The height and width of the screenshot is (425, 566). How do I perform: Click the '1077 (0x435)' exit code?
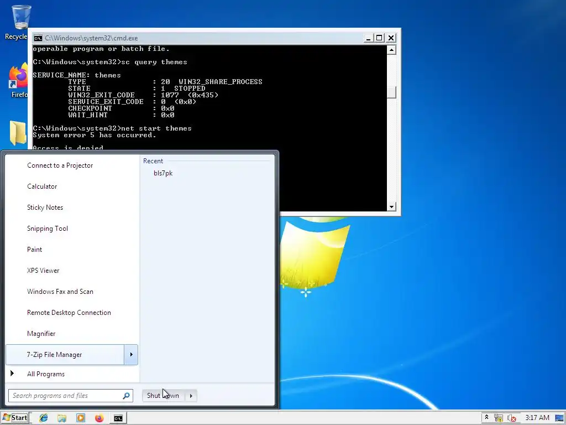(x=190, y=95)
